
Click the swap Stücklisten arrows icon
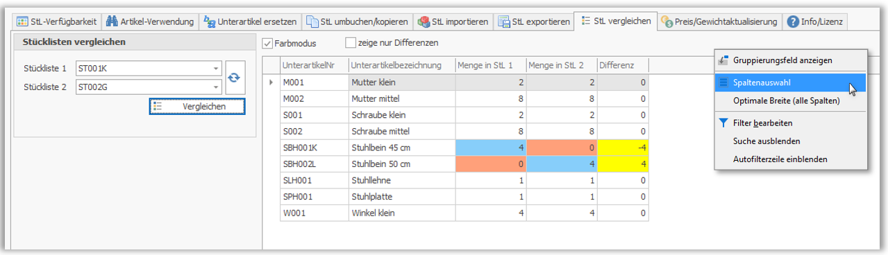(235, 78)
